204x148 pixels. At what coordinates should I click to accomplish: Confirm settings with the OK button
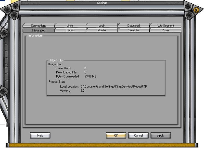(116, 135)
